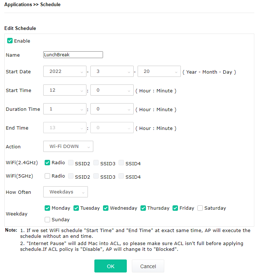Click the green OK button

pos(111,266)
